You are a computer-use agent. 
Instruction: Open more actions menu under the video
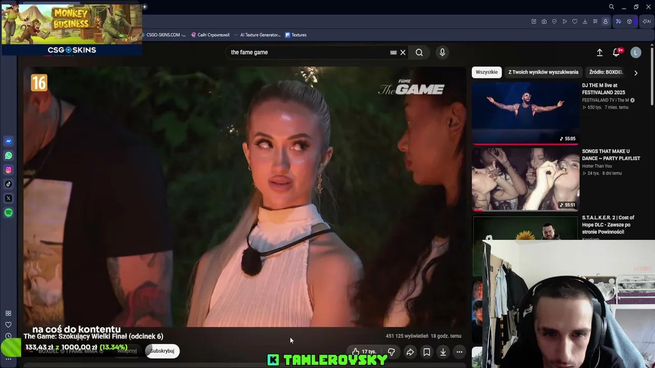[x=460, y=352]
